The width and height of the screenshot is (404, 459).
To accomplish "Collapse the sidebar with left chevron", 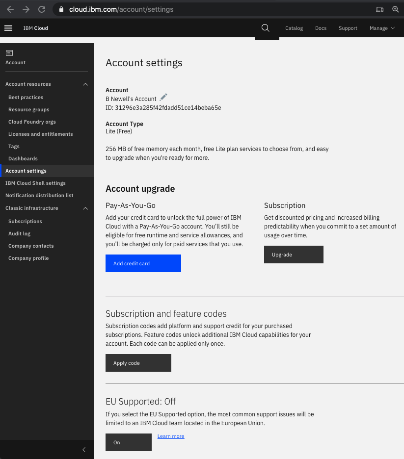I will click(x=84, y=449).
